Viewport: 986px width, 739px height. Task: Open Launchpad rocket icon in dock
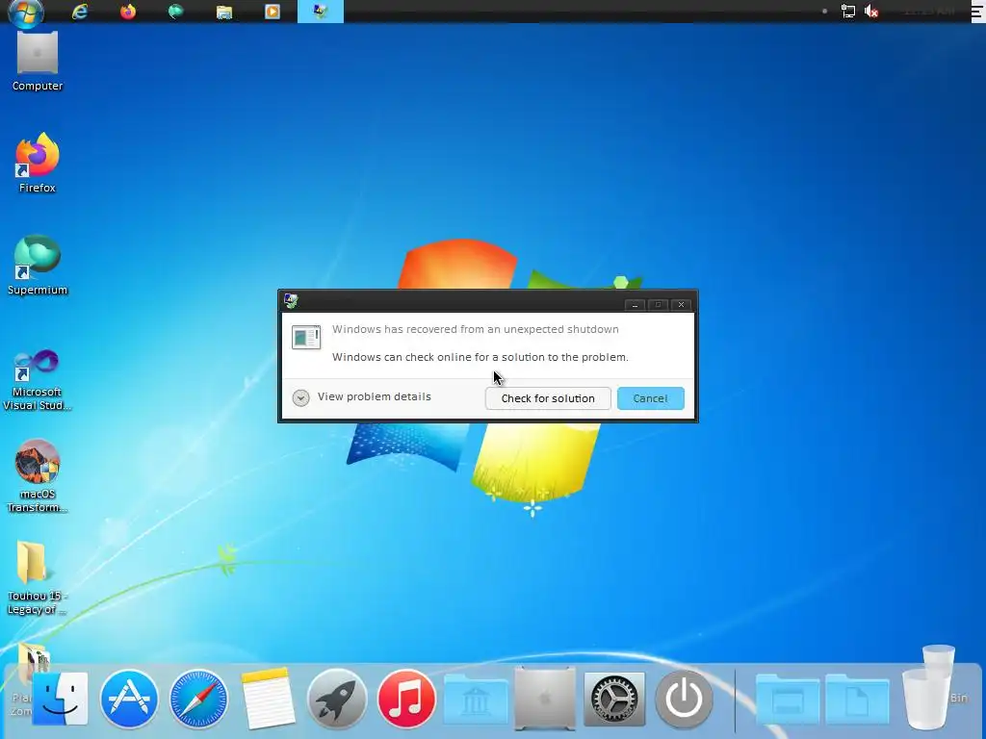coord(337,699)
